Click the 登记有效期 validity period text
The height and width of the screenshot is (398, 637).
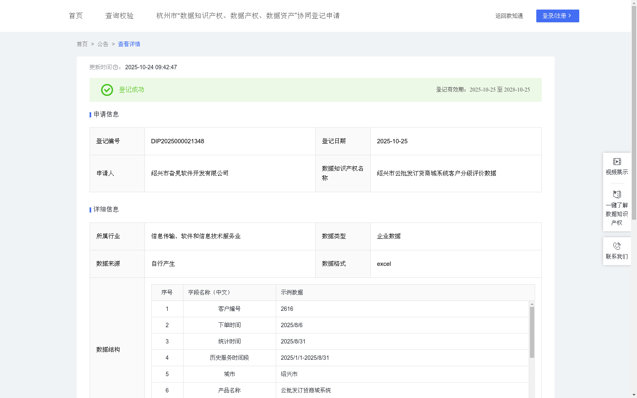[483, 90]
